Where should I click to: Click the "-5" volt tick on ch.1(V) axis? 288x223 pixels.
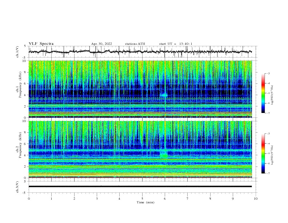(25, 58)
